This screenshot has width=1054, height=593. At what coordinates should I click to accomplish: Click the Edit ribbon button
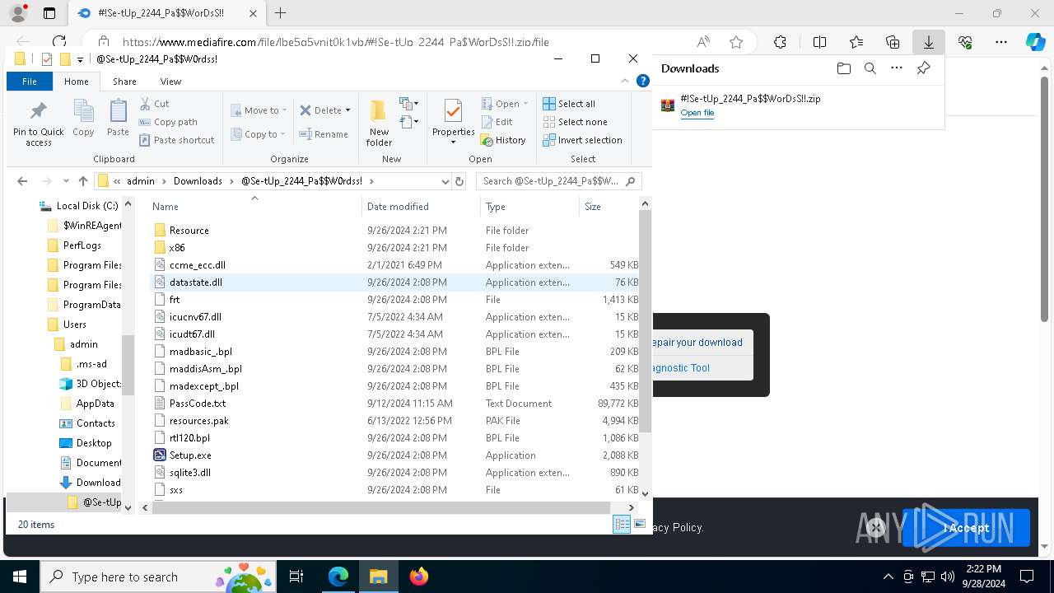click(x=497, y=122)
